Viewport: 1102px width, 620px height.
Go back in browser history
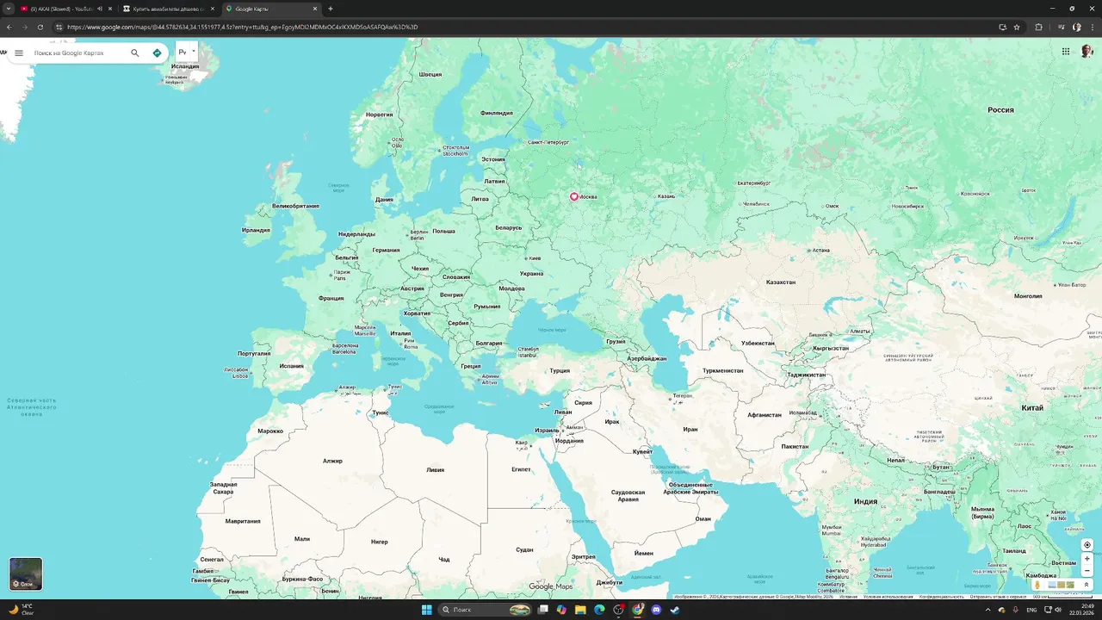coord(9,27)
